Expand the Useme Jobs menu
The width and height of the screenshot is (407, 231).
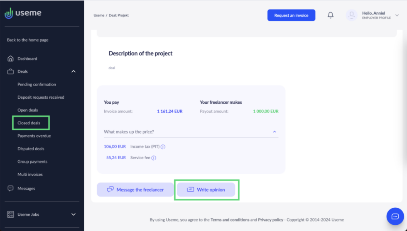74,214
